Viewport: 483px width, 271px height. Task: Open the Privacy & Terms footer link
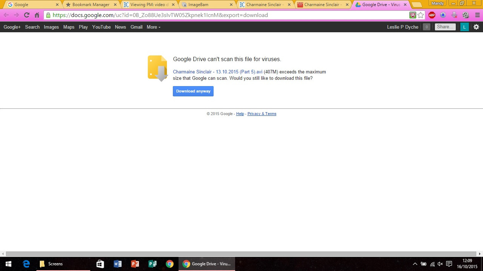262,114
